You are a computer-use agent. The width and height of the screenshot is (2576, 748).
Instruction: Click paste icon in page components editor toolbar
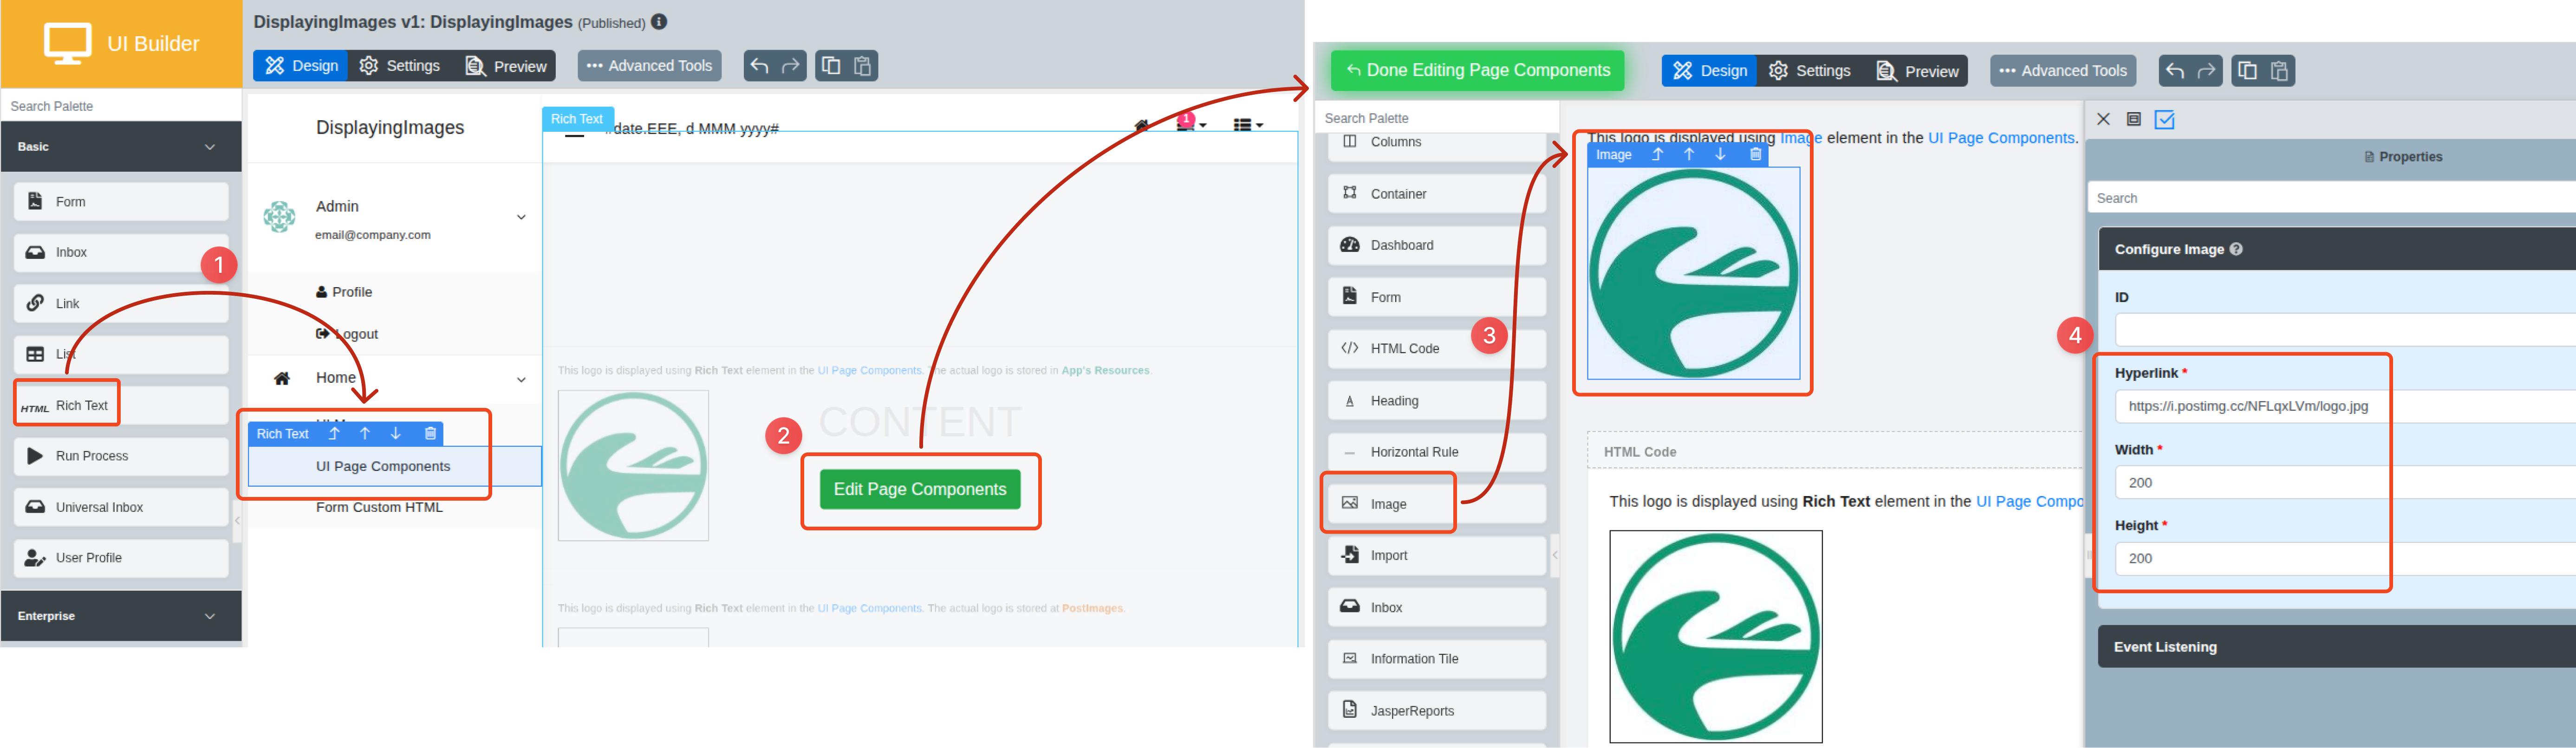pyautogui.click(x=2279, y=71)
